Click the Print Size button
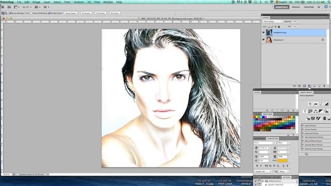The width and height of the screenshot is (331, 186). point(115,13)
